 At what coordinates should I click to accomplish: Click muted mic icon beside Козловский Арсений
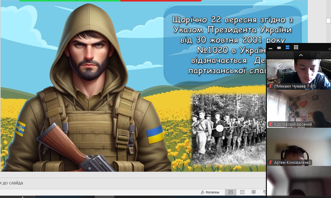271,124
